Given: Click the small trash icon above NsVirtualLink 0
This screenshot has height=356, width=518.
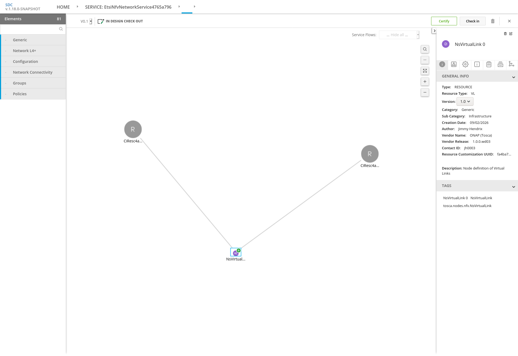Looking at the screenshot, I should pos(505,34).
